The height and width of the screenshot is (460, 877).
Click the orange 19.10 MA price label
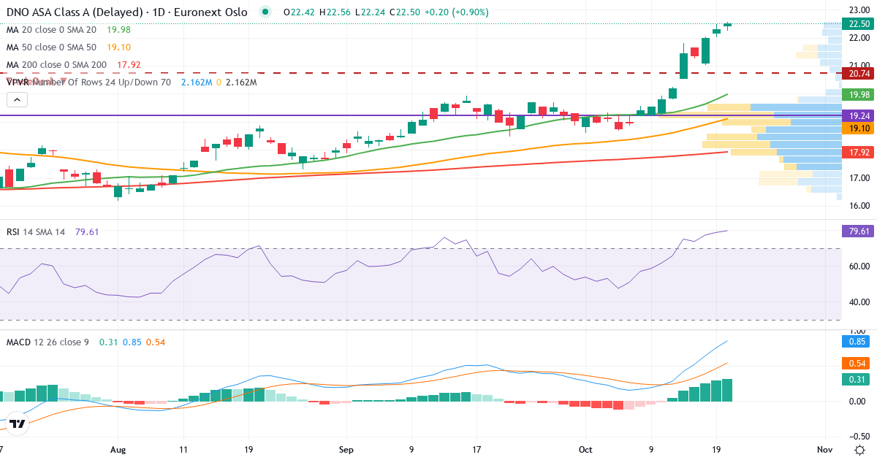858,128
